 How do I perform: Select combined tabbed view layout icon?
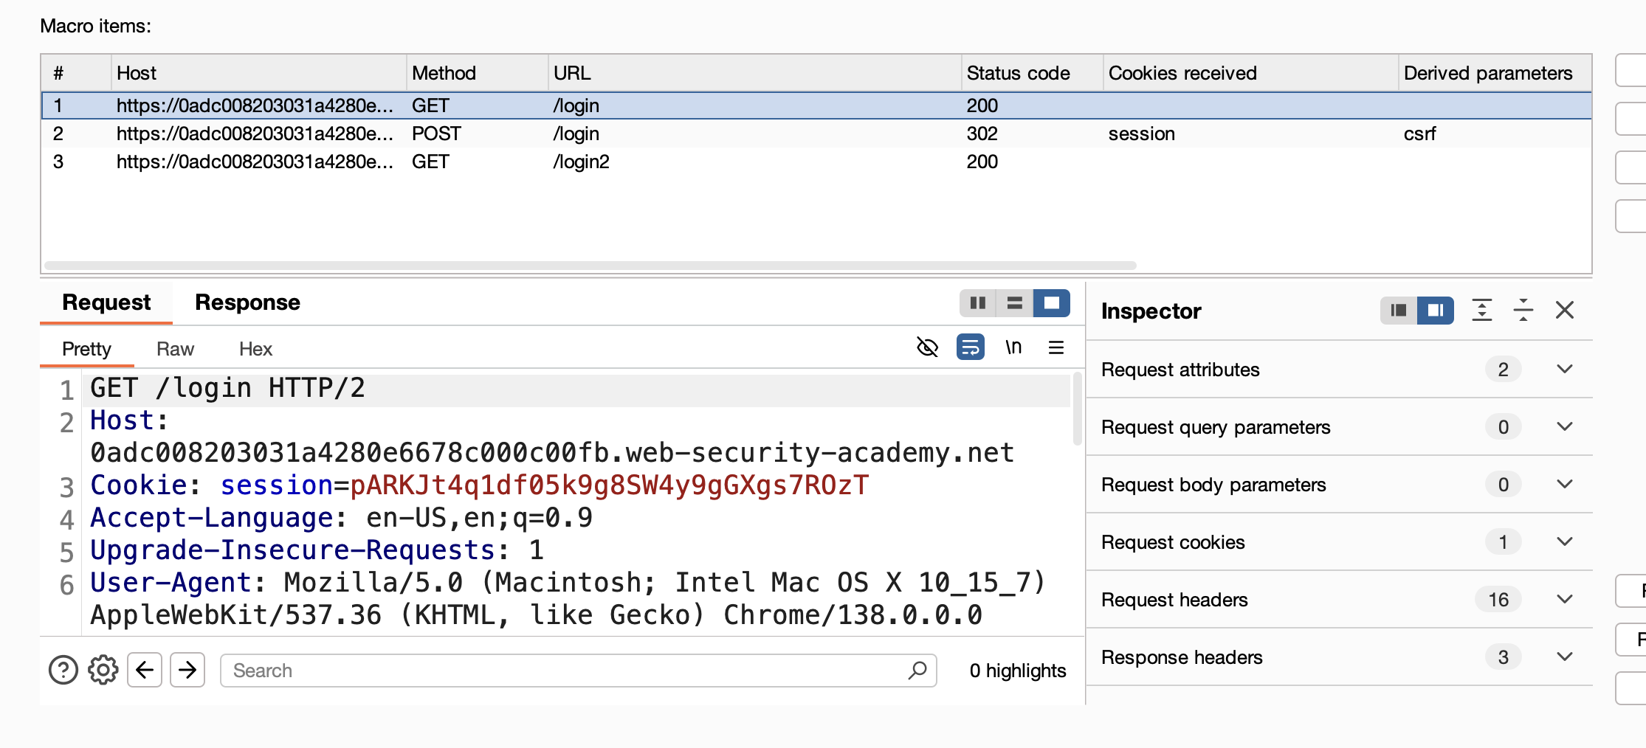tap(1052, 303)
